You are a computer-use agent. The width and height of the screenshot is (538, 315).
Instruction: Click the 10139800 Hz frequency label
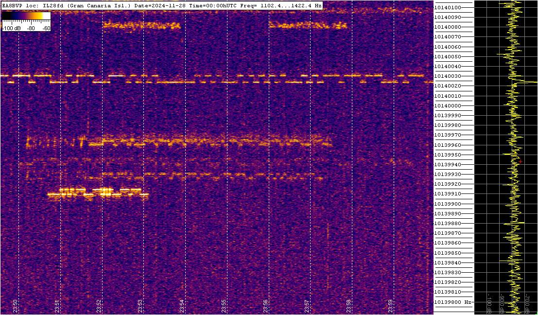[x=452, y=302]
